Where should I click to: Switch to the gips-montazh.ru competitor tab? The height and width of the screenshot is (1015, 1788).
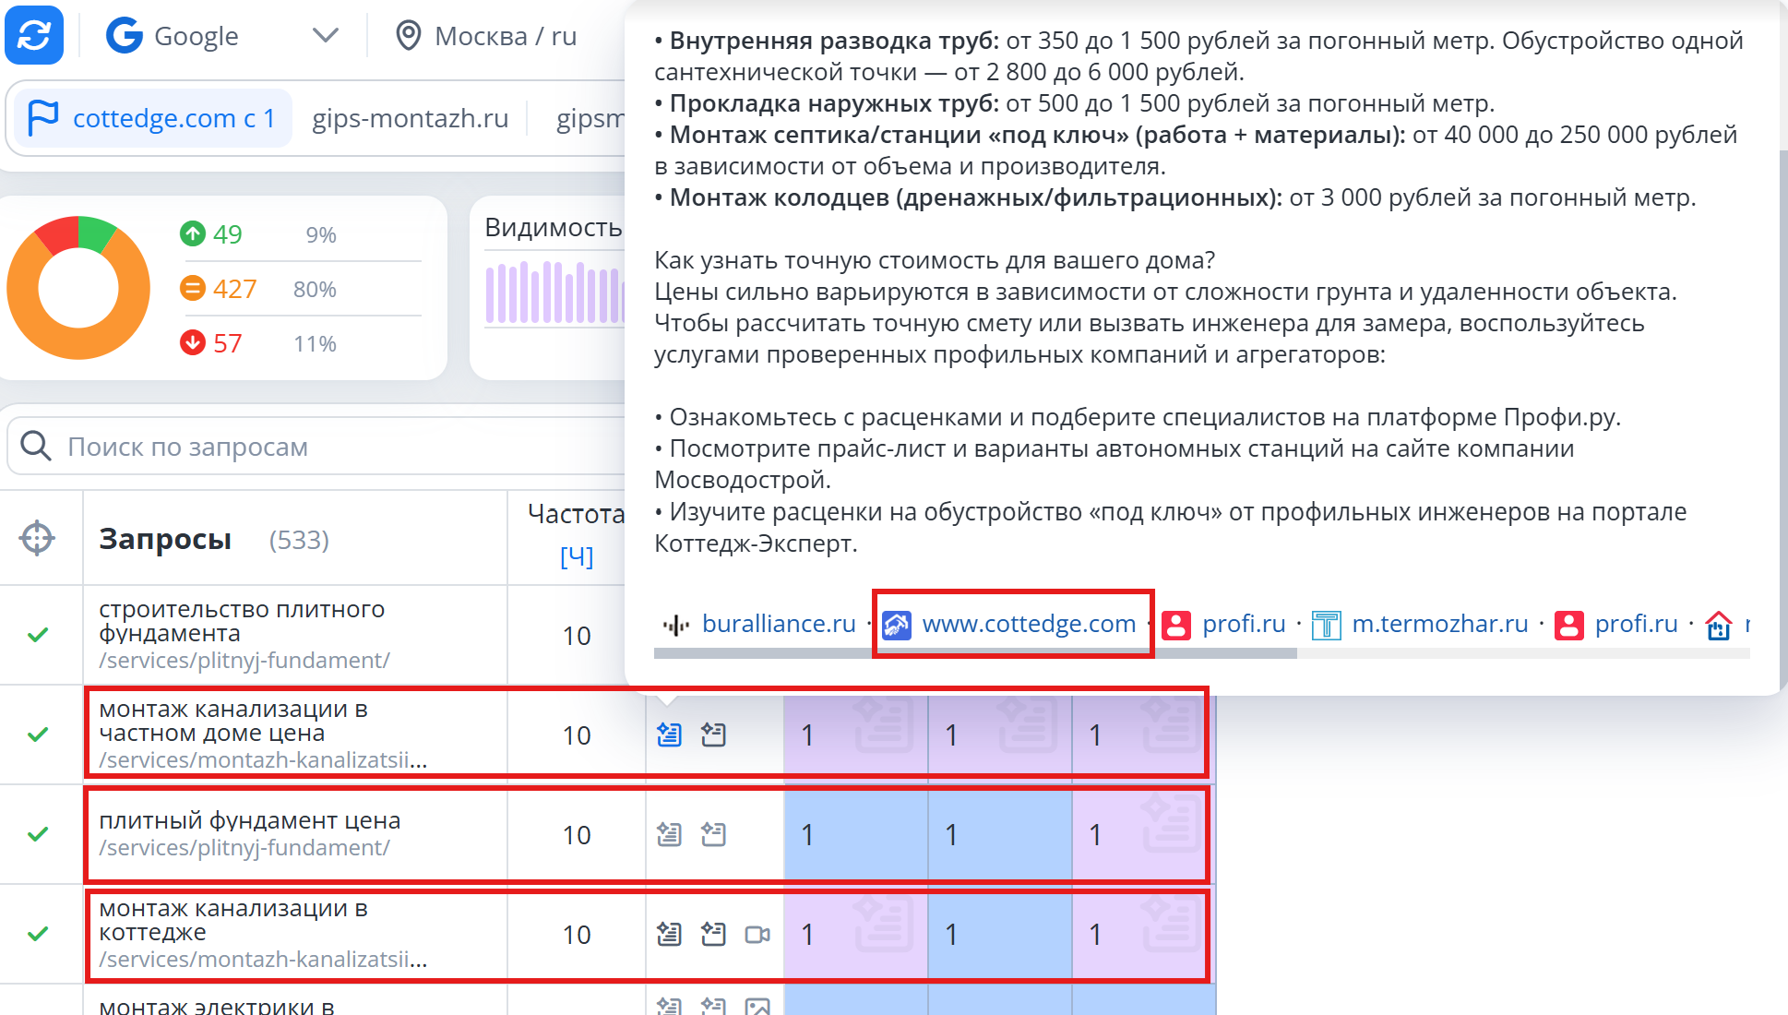pos(411,118)
